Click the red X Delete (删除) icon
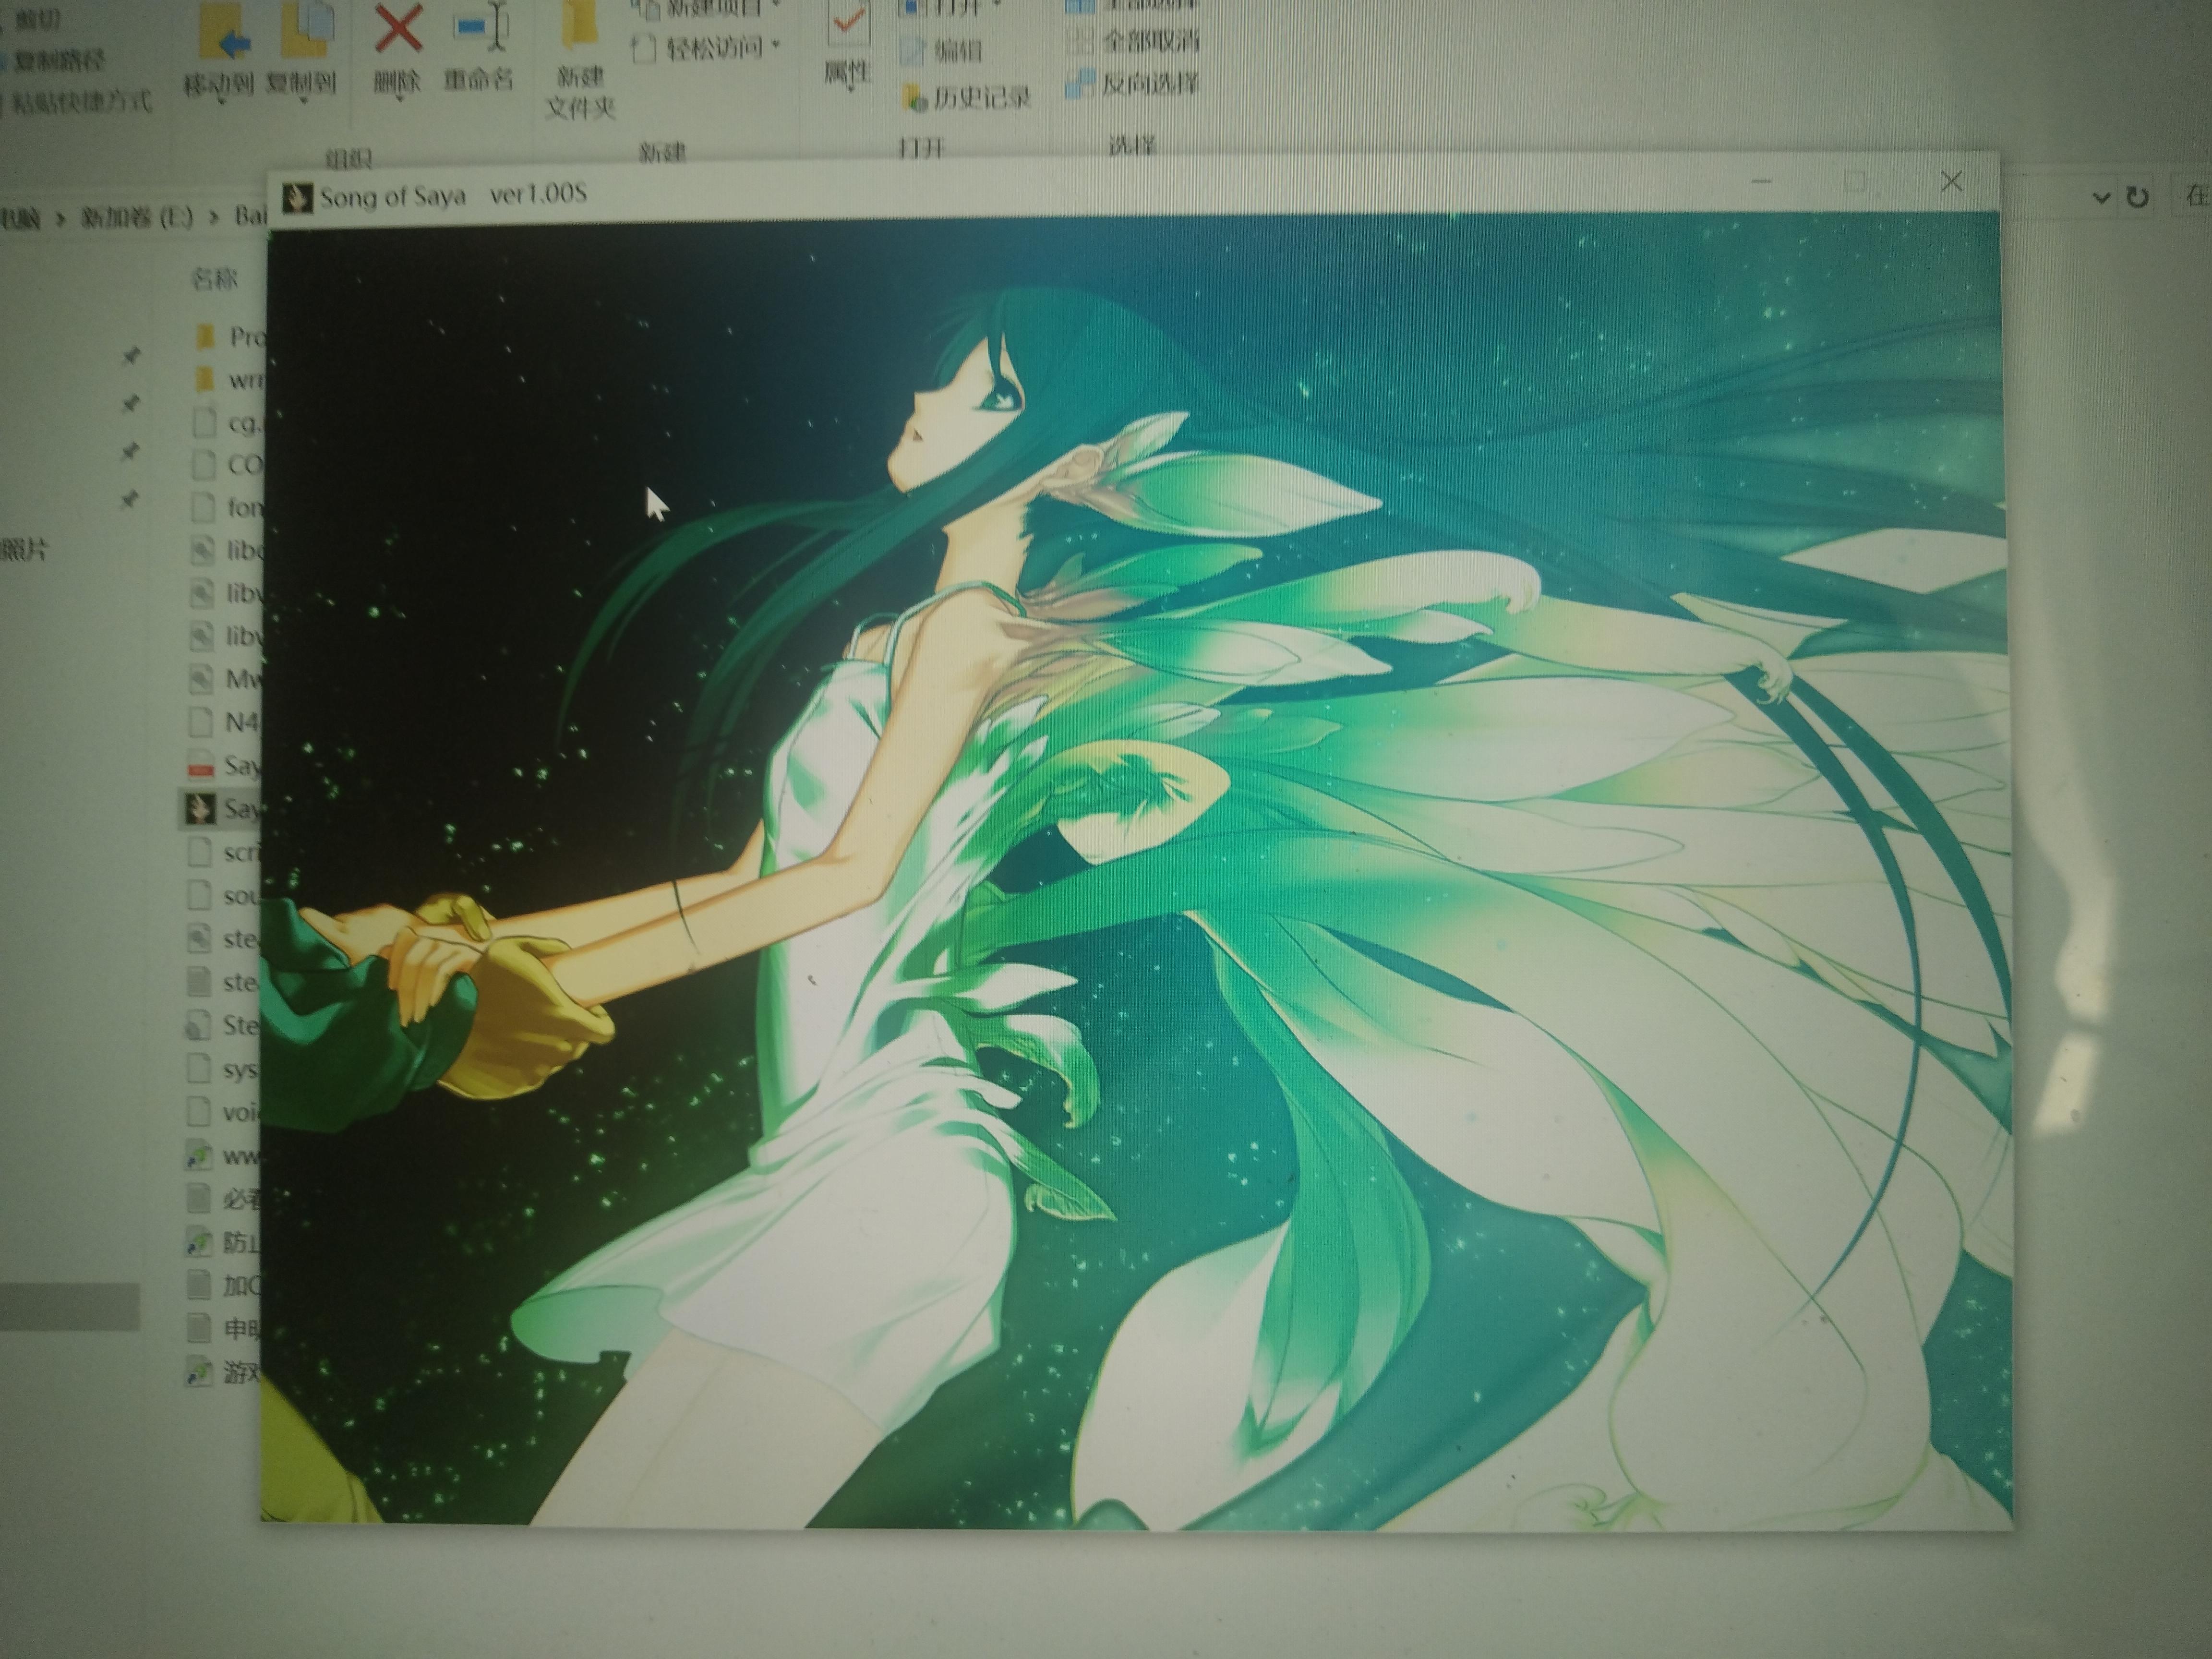The image size is (2212, 1659). pos(398,26)
